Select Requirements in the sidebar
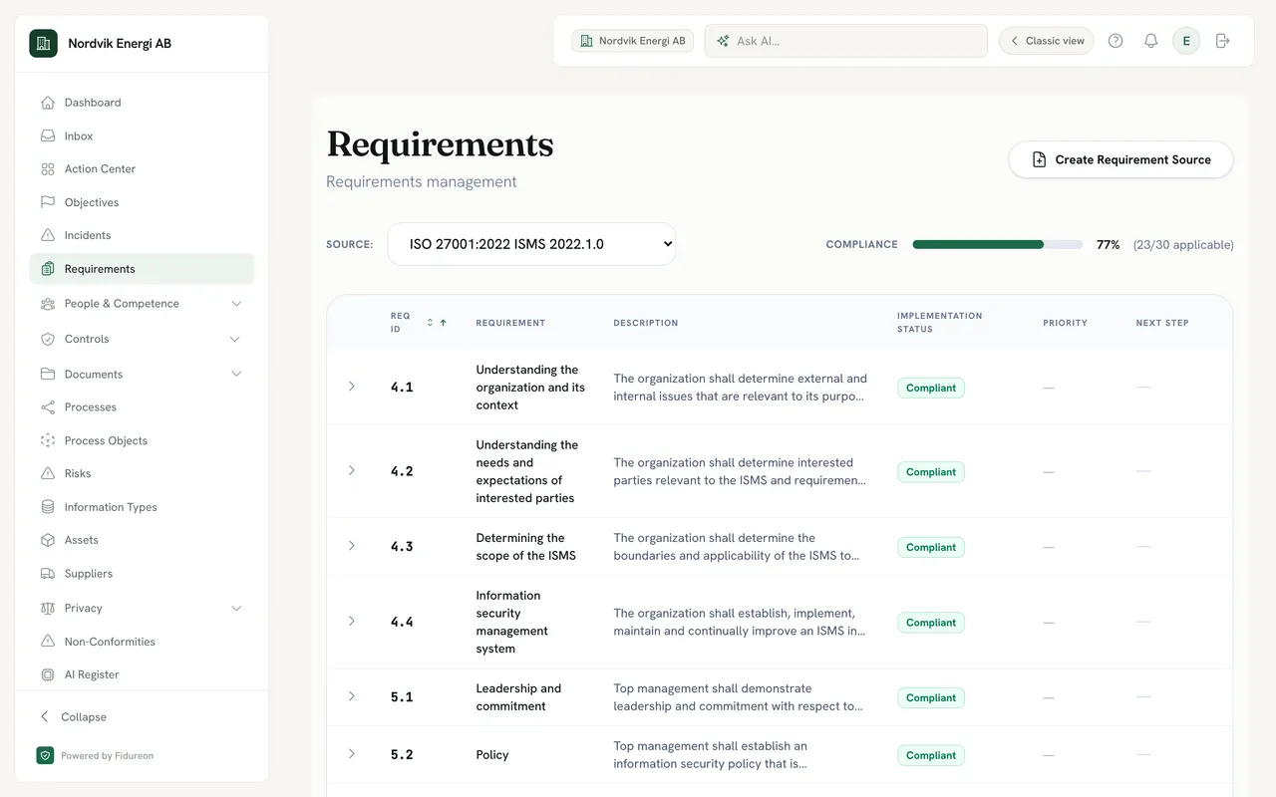The width and height of the screenshot is (1276, 797). tap(142, 269)
